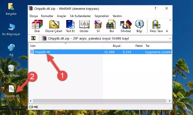
Task: Open the Yardım menu
Action: coord(117,16)
